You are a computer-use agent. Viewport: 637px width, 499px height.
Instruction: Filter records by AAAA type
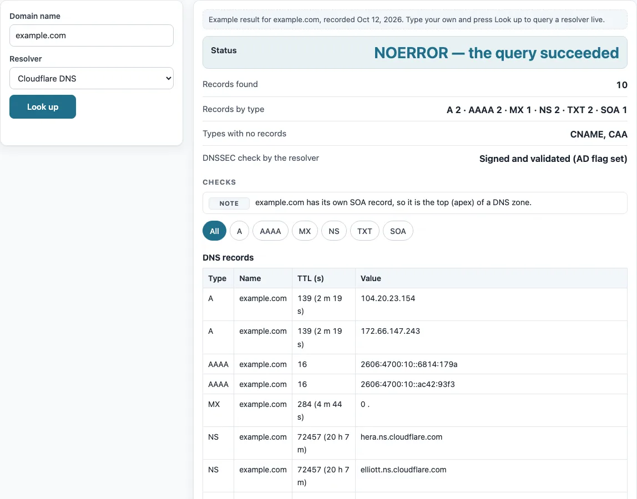tap(270, 231)
